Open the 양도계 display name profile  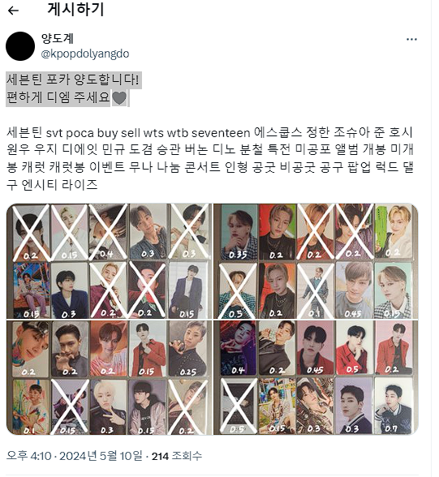58,38
